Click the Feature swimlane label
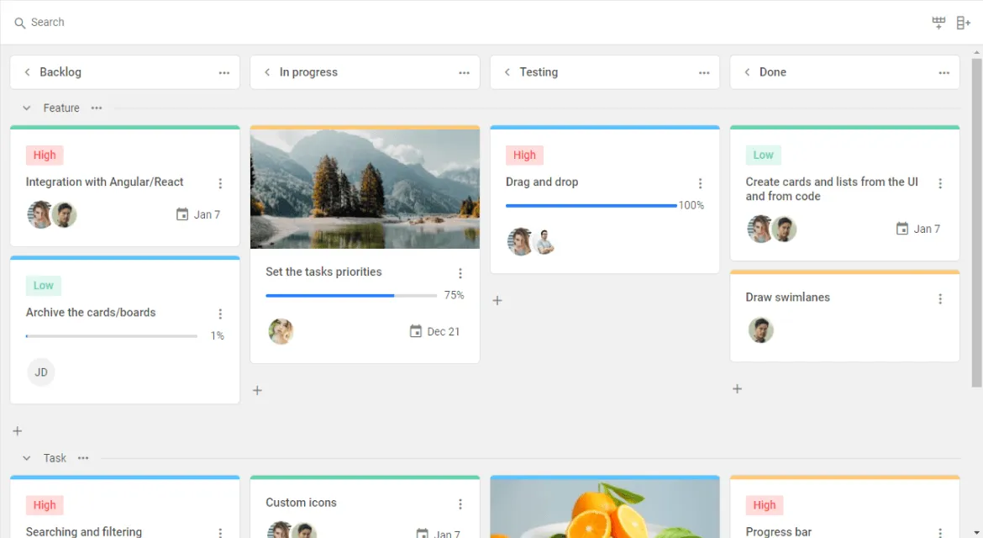Viewport: 983px width, 538px height. [61, 108]
